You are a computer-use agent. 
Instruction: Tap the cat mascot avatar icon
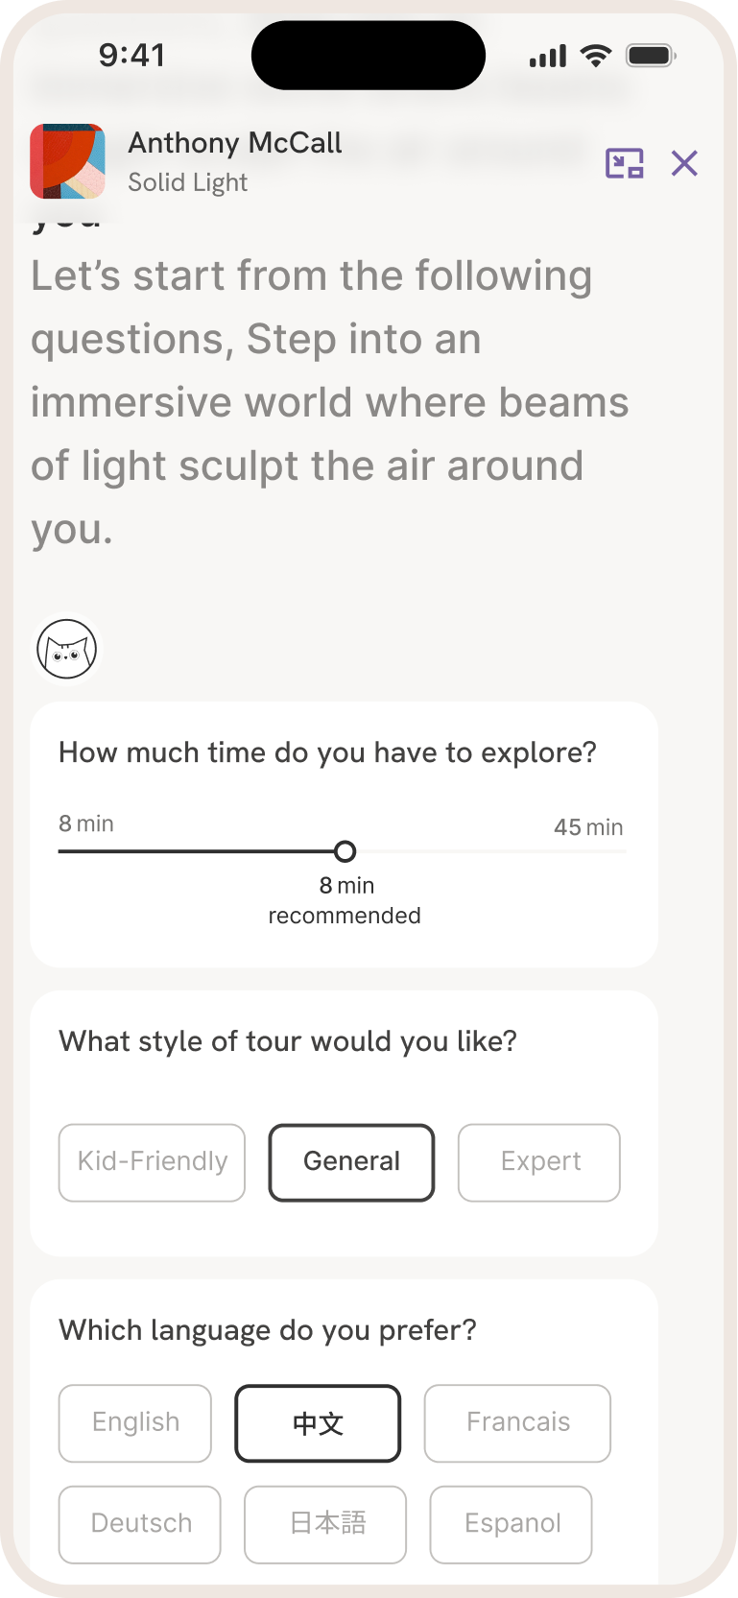[x=67, y=649]
